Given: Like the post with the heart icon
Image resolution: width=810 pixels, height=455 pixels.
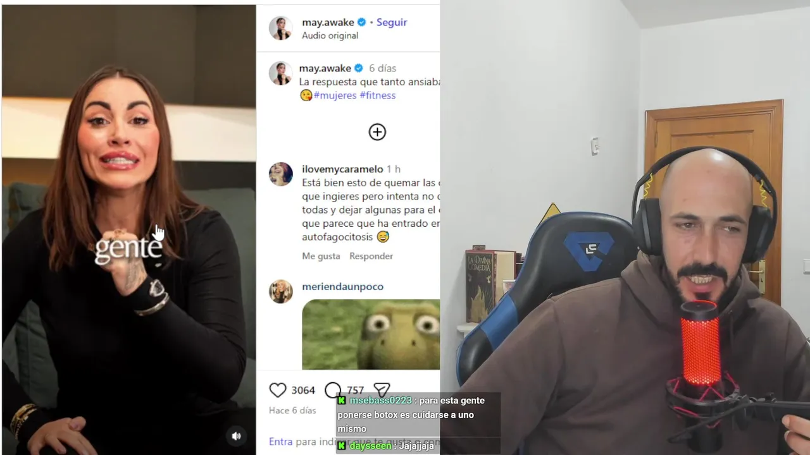Looking at the screenshot, I should [278, 390].
